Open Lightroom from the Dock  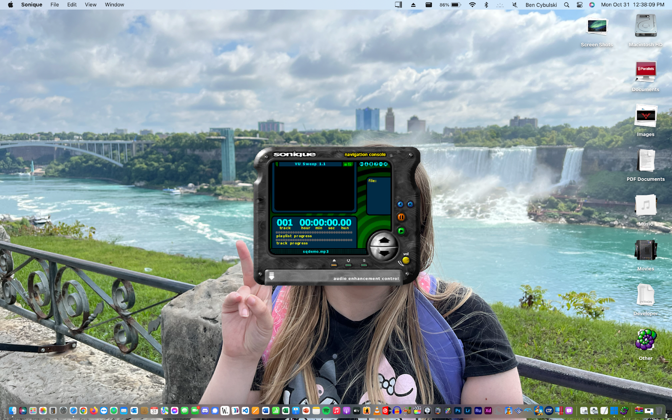click(468, 411)
